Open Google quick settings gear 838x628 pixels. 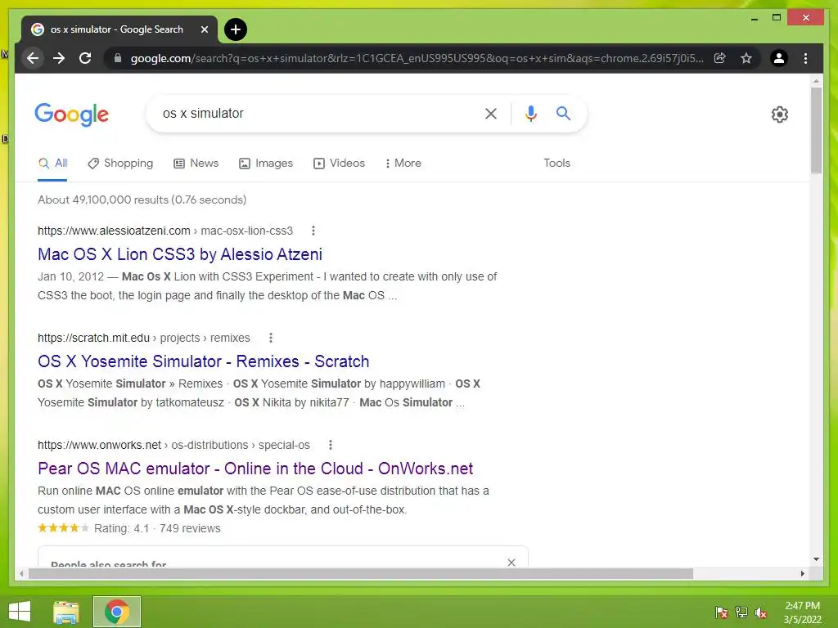coord(780,114)
